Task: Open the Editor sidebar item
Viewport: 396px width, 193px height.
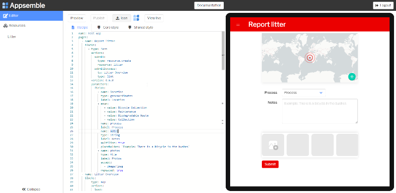Action: coord(31,16)
